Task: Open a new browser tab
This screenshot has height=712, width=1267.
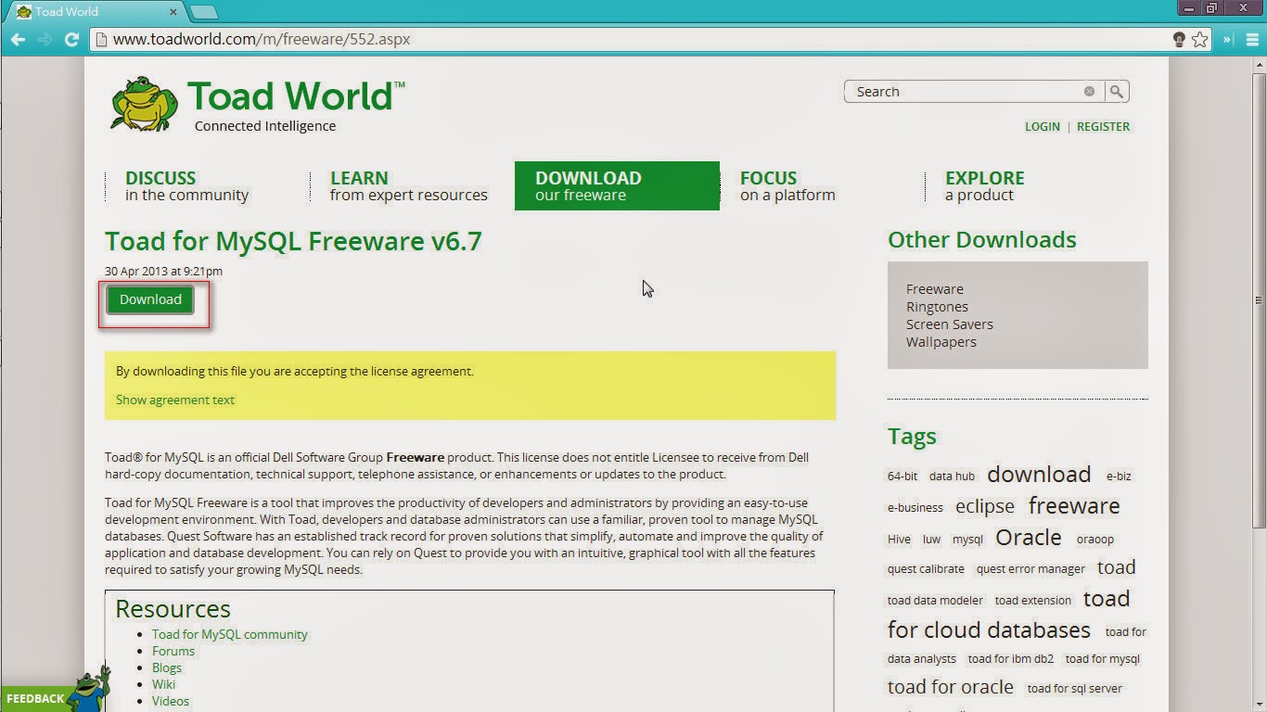Action: click(203, 12)
